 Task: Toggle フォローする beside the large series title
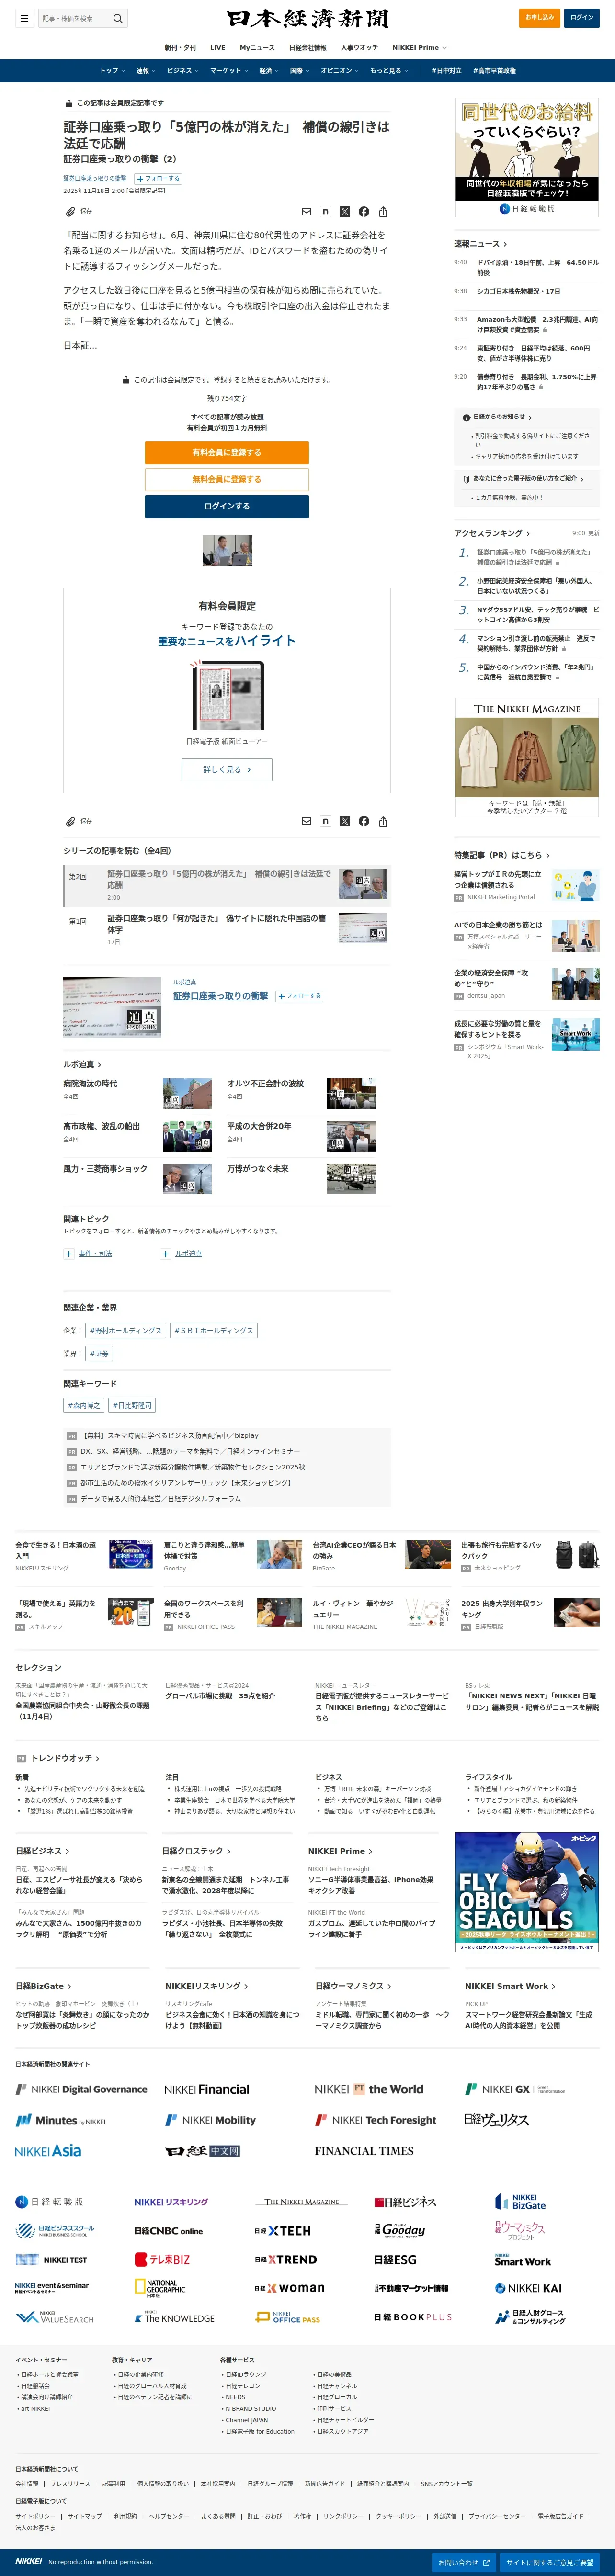click(x=299, y=996)
